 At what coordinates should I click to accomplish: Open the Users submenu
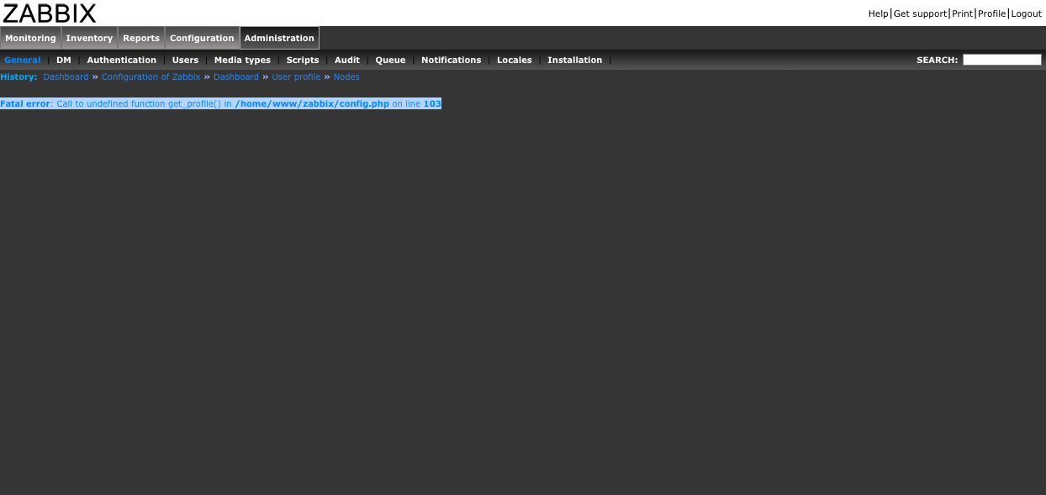185,61
